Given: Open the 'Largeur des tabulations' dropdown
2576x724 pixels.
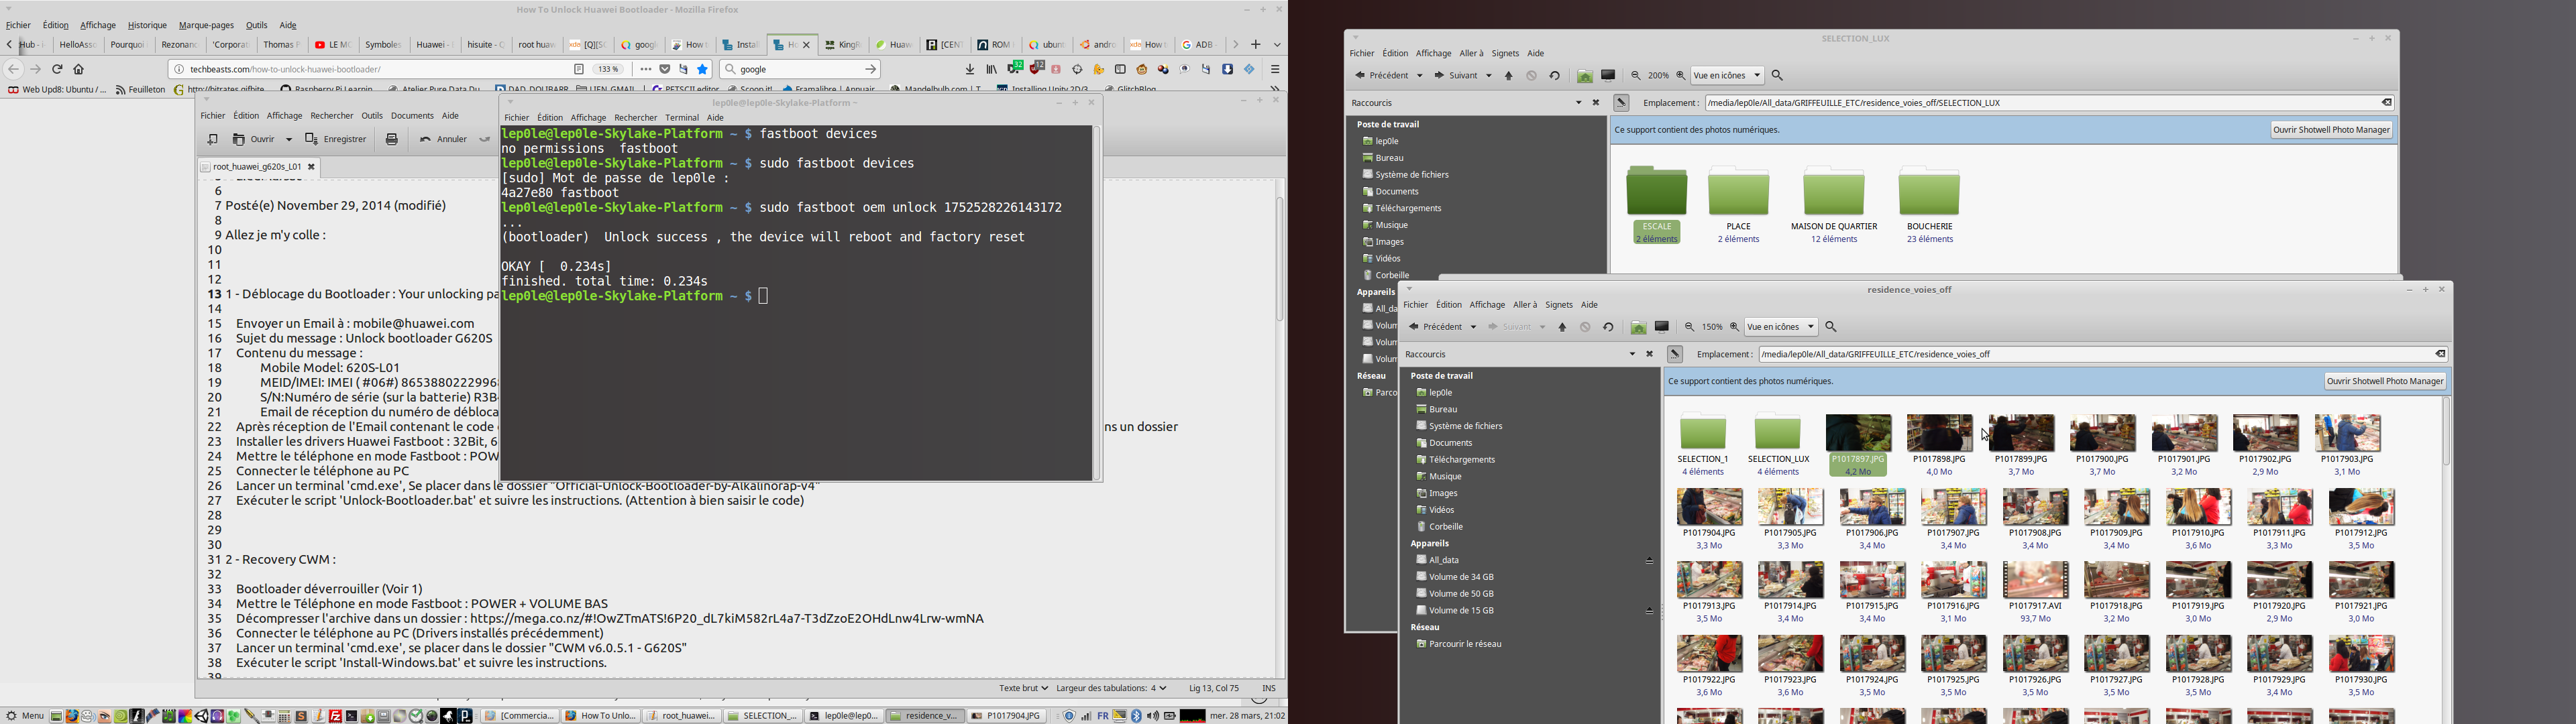Looking at the screenshot, I should (x=1111, y=688).
